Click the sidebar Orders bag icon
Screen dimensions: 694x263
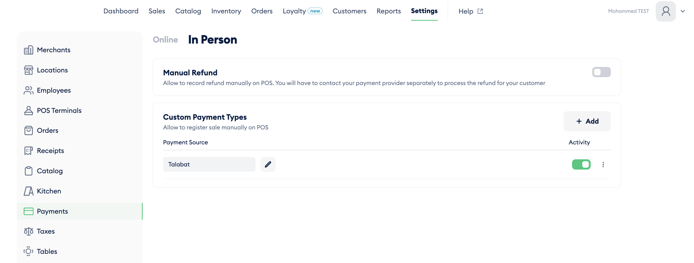[29, 130]
